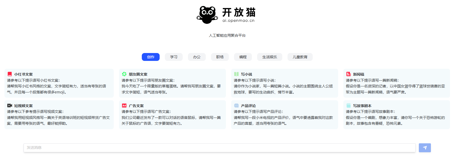Image resolution: width=471 pixels, height=163 pixels.
Task: Select the 创作 category tab
Action: pyautogui.click(x=151, y=57)
